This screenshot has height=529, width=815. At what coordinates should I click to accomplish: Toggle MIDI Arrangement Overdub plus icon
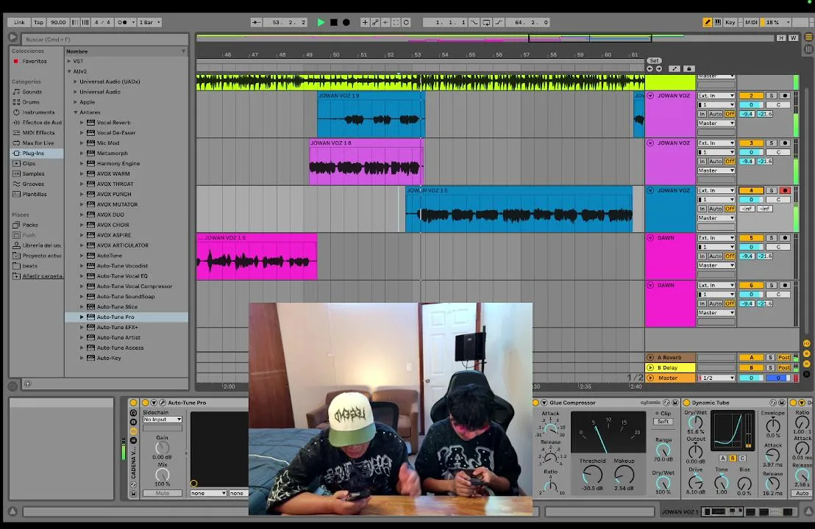click(x=364, y=22)
